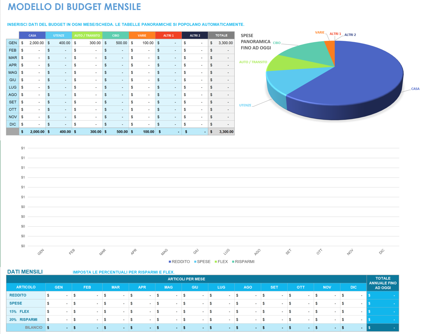423x334 pixels.
Task: Click the GEN VARIE cell showing 100.00
Action: 142,43
